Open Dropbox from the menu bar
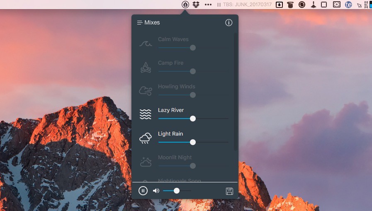The height and width of the screenshot is (211, 372). click(196, 5)
